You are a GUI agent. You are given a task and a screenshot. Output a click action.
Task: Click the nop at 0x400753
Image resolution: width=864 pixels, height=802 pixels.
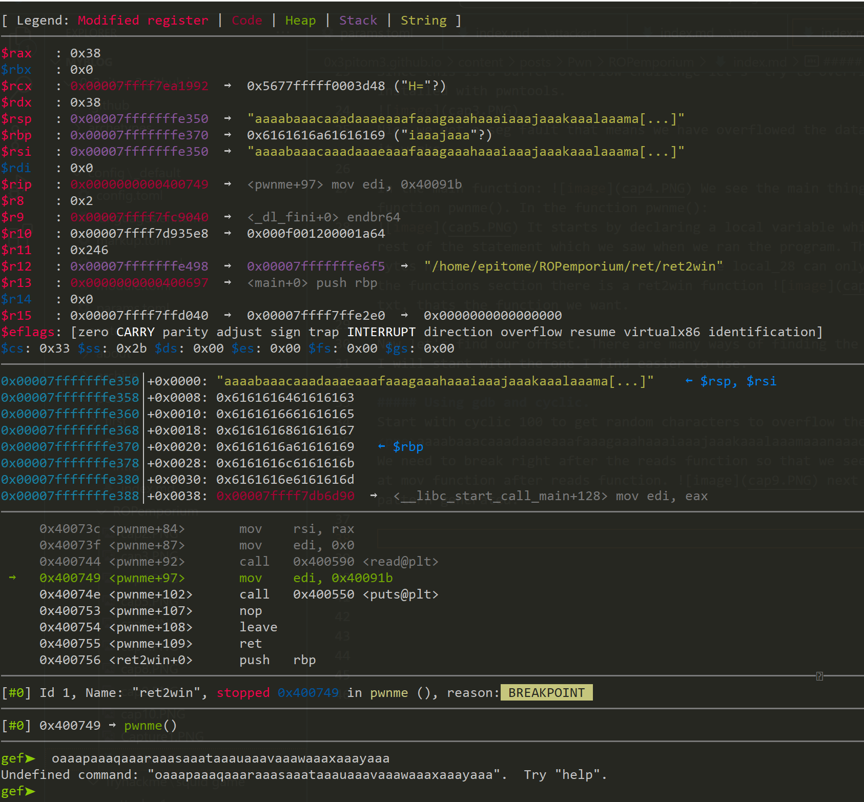coord(151,611)
